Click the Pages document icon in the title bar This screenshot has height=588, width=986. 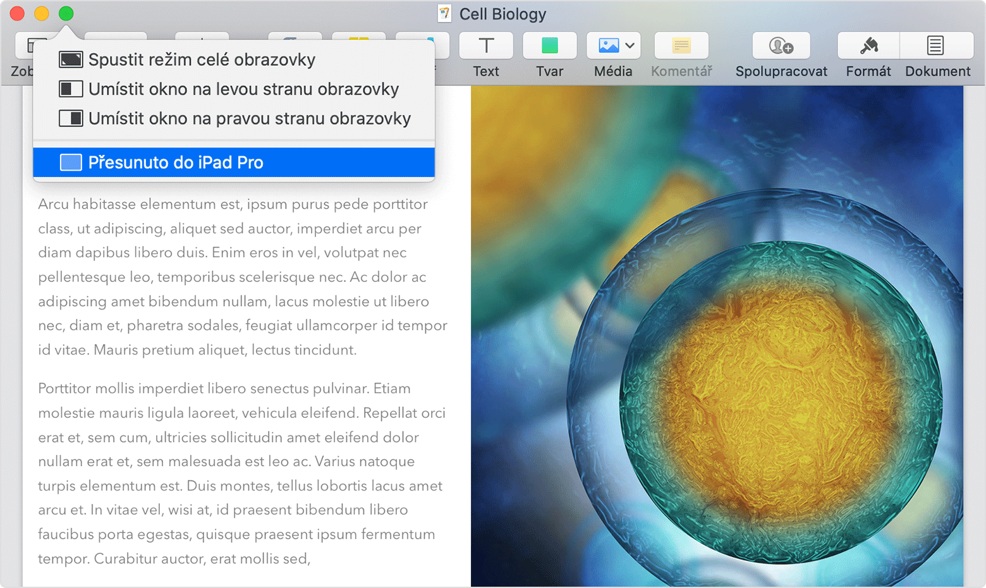(x=445, y=13)
